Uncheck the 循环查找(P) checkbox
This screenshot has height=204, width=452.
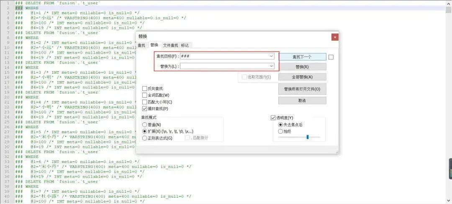(145, 109)
